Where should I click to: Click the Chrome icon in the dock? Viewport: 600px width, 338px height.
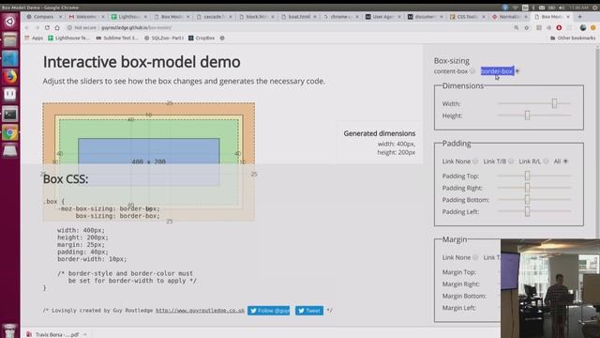click(x=10, y=132)
